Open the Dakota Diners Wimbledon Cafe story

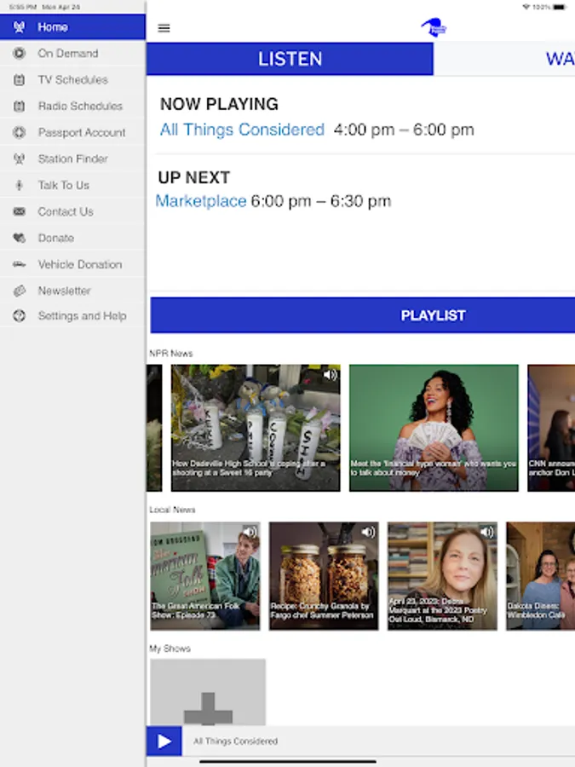pyautogui.click(x=540, y=576)
